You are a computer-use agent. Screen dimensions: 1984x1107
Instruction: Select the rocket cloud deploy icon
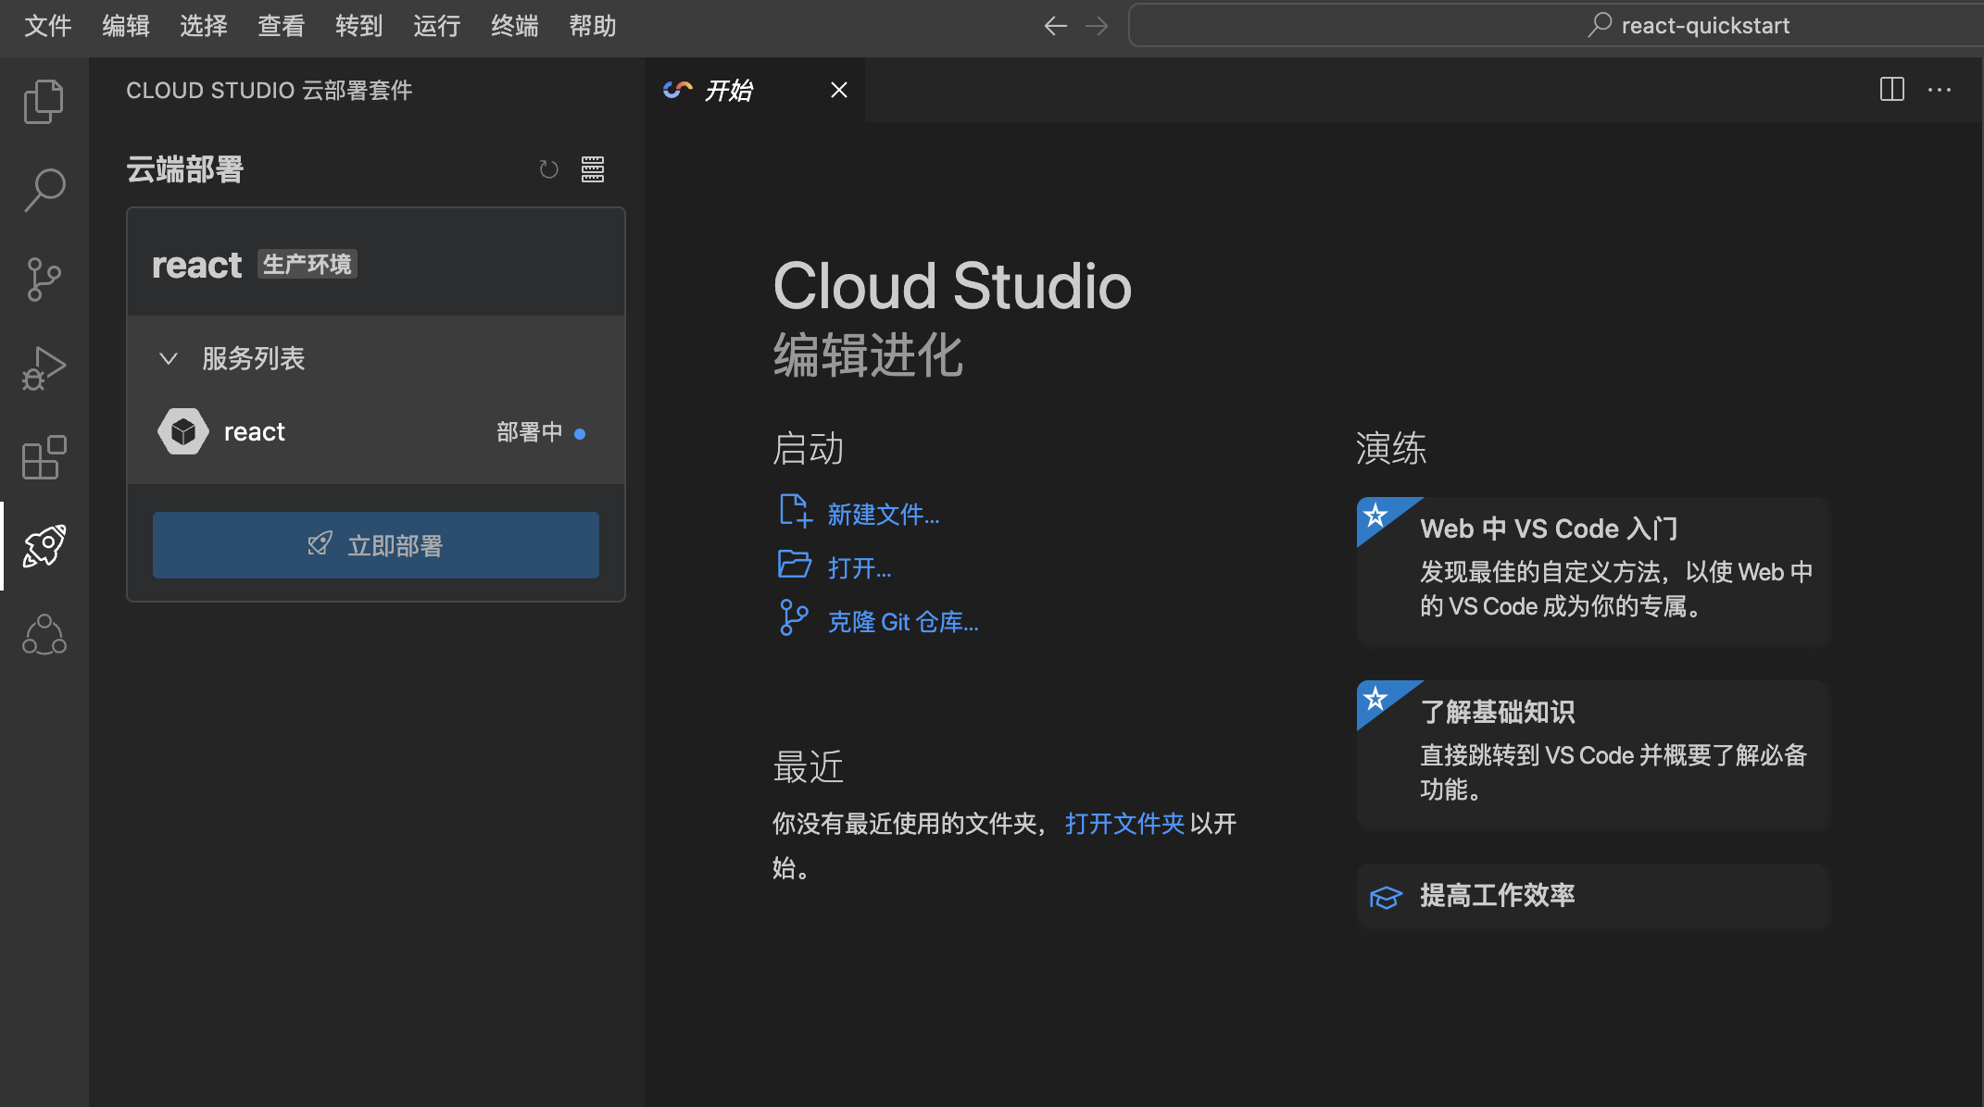click(x=44, y=546)
